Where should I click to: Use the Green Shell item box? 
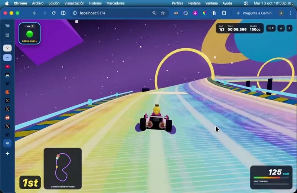pos(30,33)
